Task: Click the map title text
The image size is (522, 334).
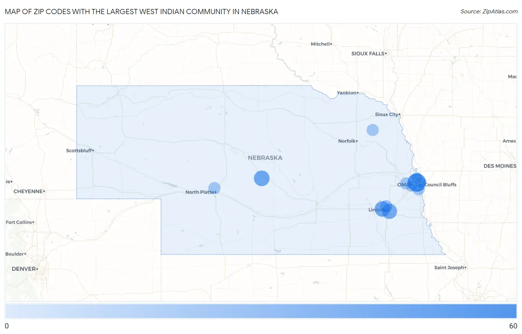Action: (x=141, y=12)
